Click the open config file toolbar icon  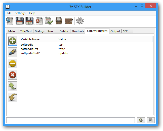[x=10, y=21]
